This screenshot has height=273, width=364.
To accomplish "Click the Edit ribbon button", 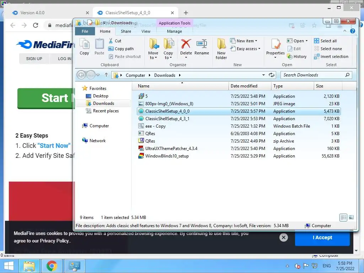I will coord(294,49).
